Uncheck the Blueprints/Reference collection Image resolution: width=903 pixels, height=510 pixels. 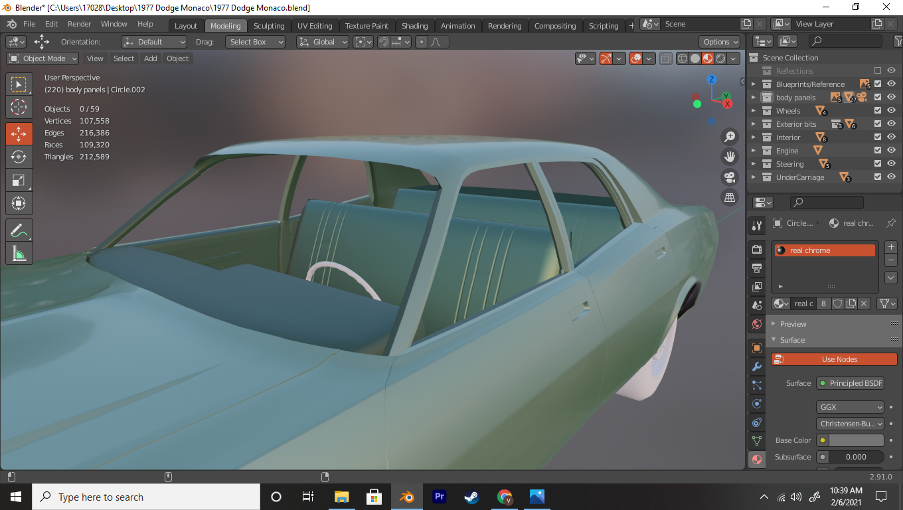tap(878, 84)
